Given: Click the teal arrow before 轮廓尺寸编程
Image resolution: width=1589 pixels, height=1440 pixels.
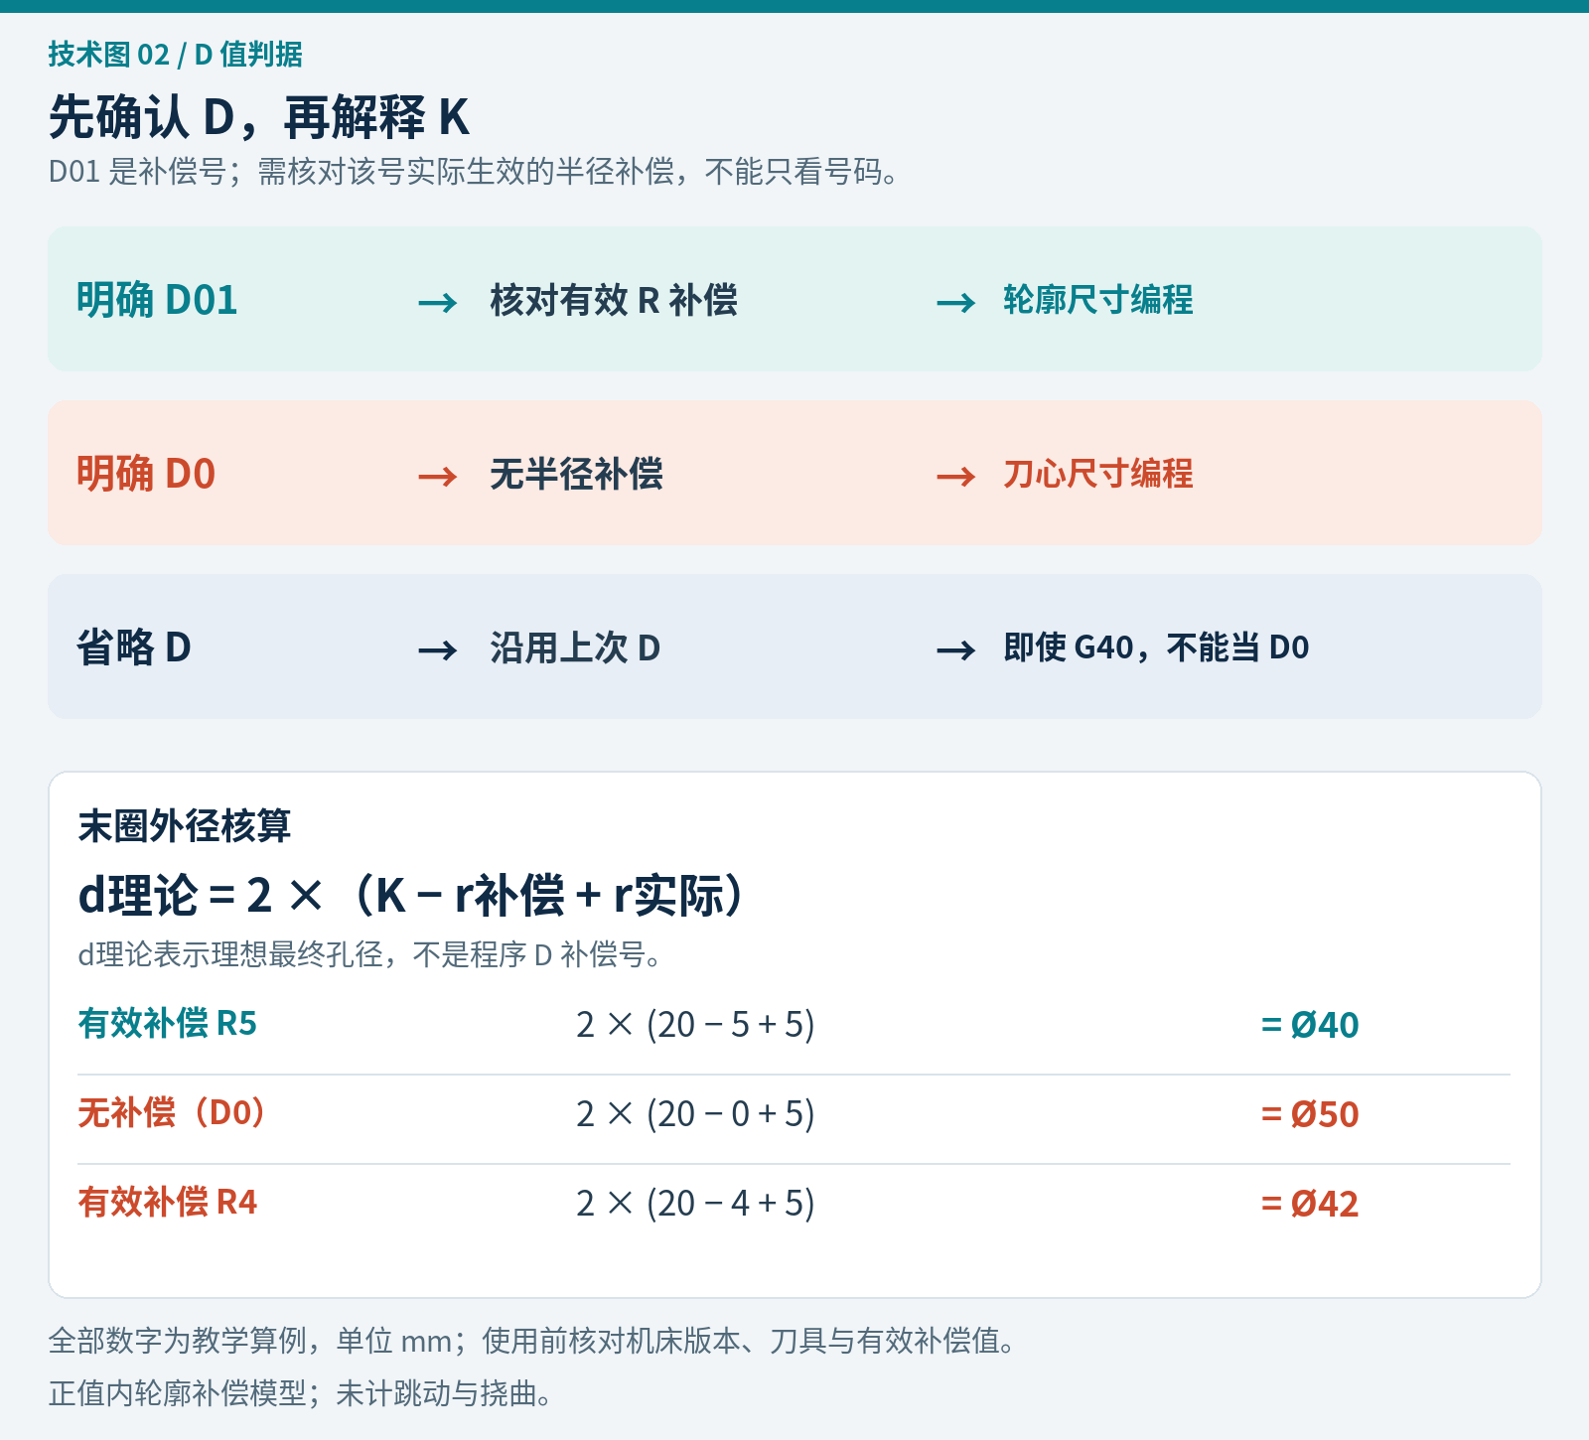Looking at the screenshot, I should [x=956, y=302].
